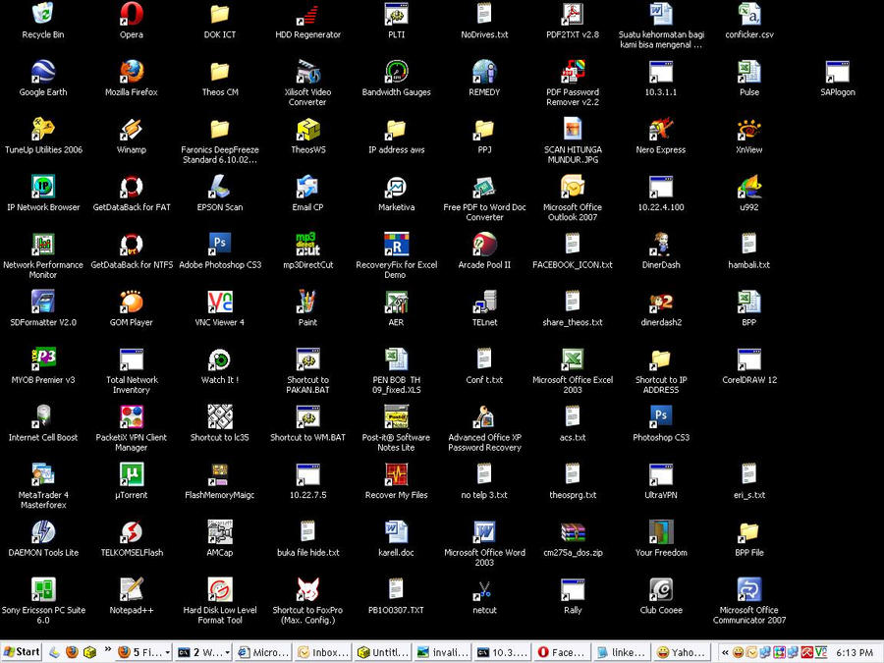Select the Arcade Pool II icon

click(x=484, y=245)
